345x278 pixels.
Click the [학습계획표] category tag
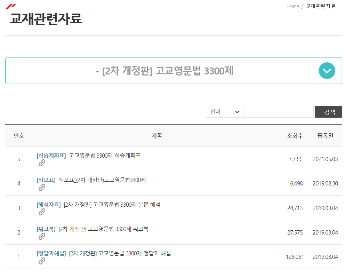tap(51, 156)
